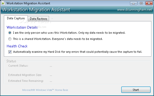This screenshot has height=96, width=154.
Task: Click the Workstation Migration Assistant banner title
Action: pos(36,10)
